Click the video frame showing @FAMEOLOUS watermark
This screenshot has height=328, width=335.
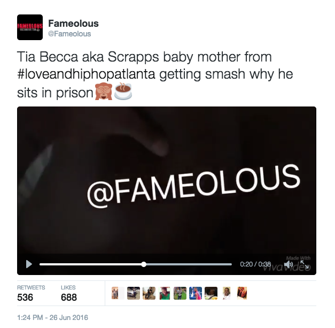pos(167,180)
